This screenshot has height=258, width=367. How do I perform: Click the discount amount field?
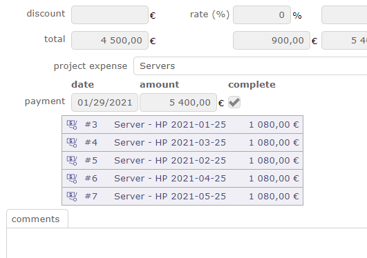click(x=110, y=15)
